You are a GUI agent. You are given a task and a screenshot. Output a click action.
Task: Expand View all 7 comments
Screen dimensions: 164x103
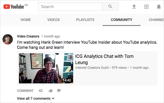tap(36, 98)
